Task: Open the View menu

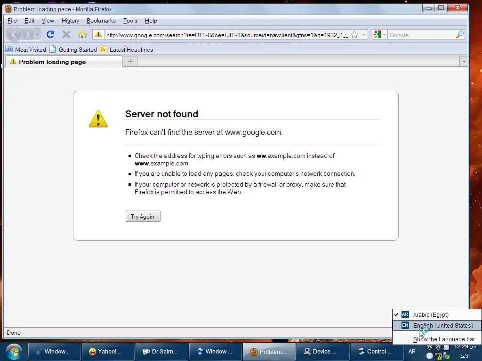Action: (x=48, y=21)
